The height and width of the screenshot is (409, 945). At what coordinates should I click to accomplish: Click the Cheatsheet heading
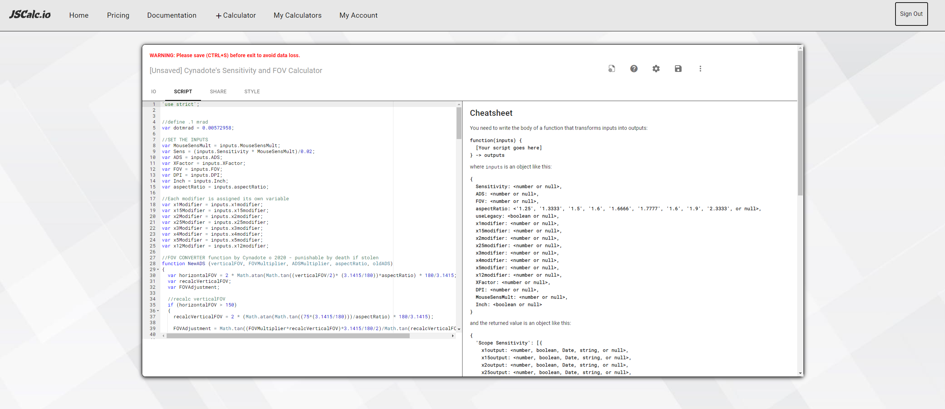click(x=491, y=113)
